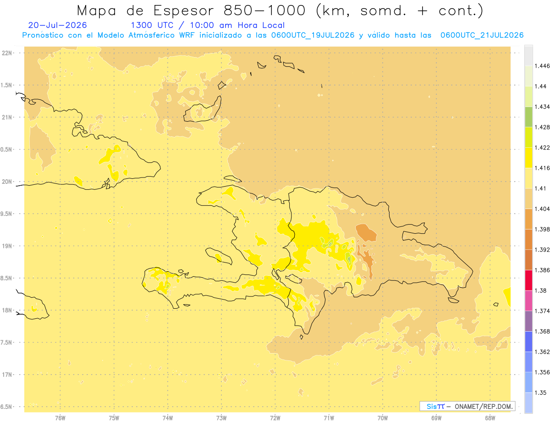Click the legend value 1.356

[542, 372]
